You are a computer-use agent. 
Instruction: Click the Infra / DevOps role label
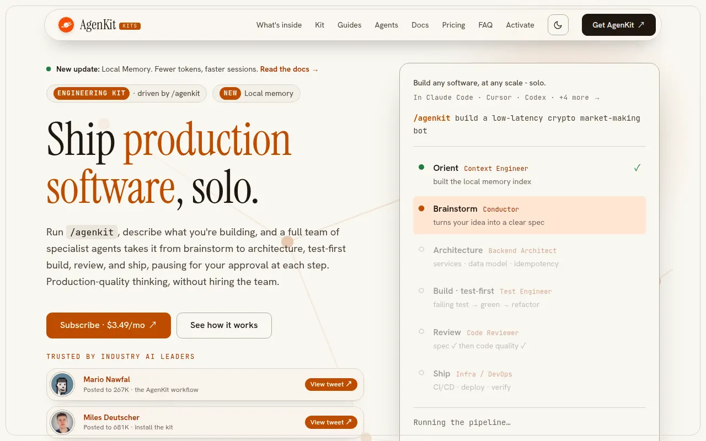point(484,374)
